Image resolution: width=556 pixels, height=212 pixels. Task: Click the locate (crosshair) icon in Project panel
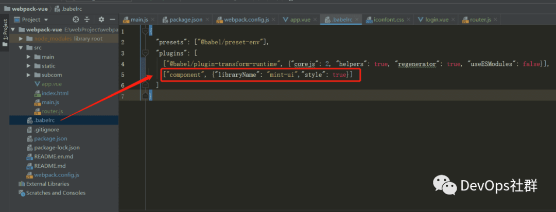click(x=76, y=20)
